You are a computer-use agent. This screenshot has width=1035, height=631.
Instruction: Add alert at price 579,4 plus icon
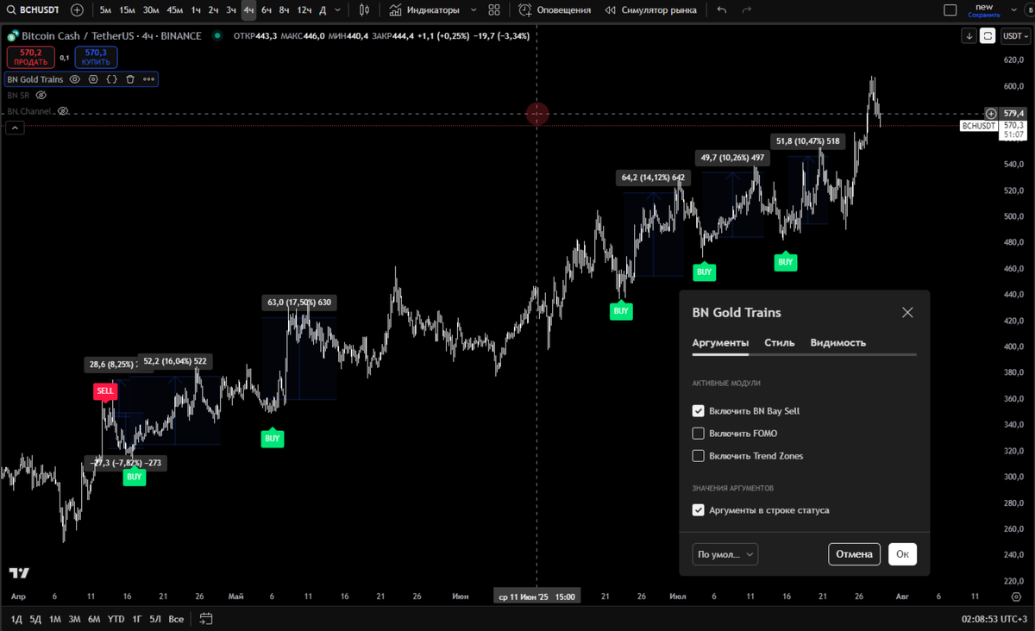click(x=992, y=114)
